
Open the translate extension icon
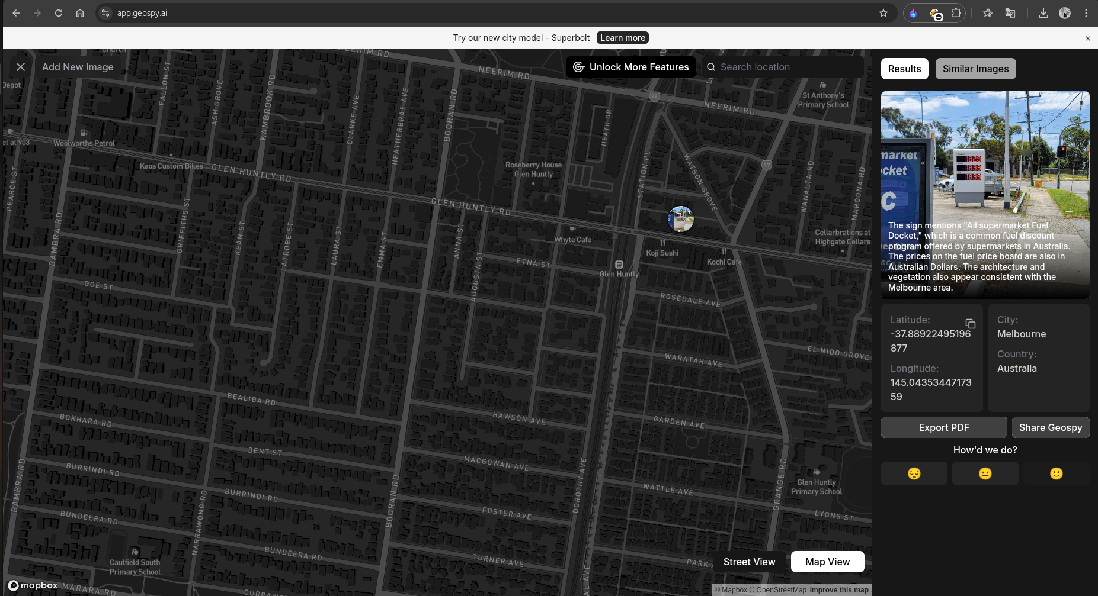point(1010,13)
